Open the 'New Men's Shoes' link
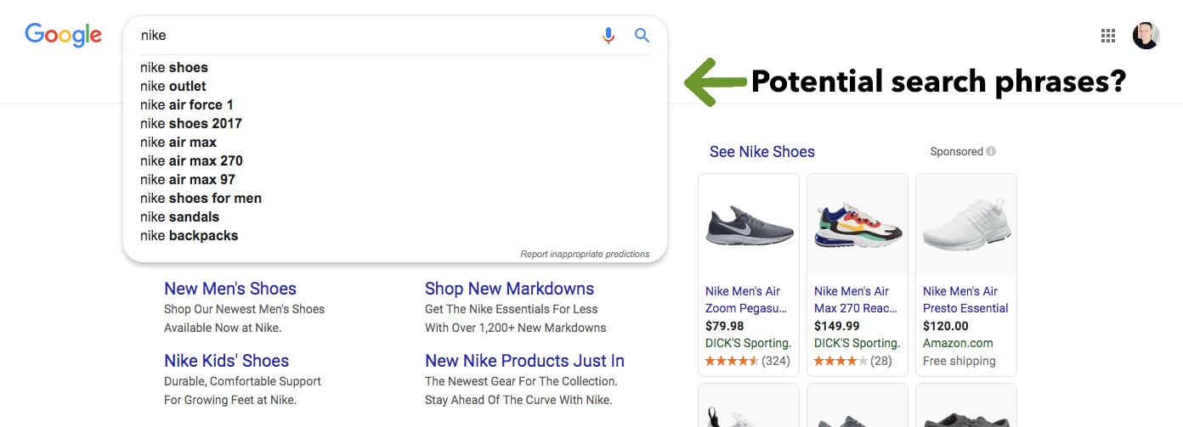The height and width of the screenshot is (427, 1183). [230, 289]
